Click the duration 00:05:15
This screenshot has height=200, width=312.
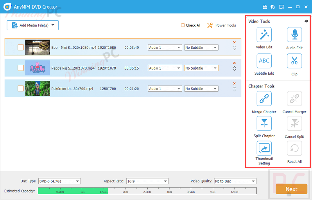click(x=131, y=68)
